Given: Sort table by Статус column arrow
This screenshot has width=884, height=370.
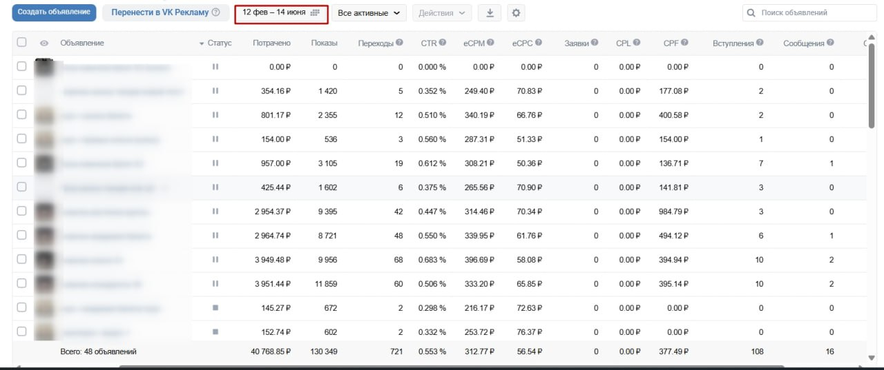Looking at the screenshot, I should pyautogui.click(x=202, y=43).
